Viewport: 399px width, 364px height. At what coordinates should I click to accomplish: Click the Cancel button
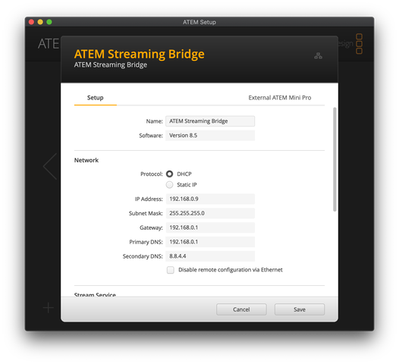241,309
